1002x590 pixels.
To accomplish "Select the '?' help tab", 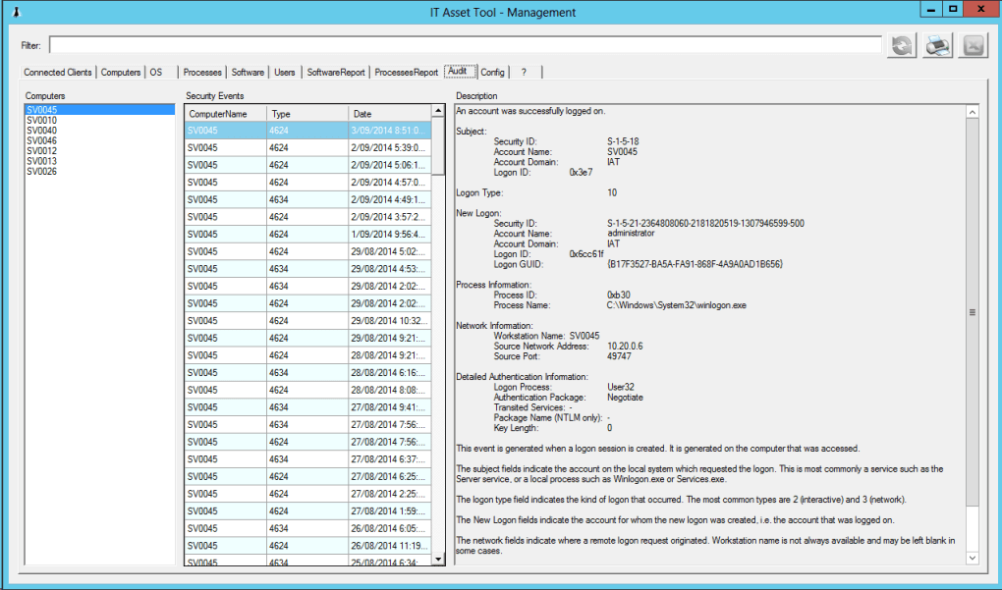I will click(525, 72).
